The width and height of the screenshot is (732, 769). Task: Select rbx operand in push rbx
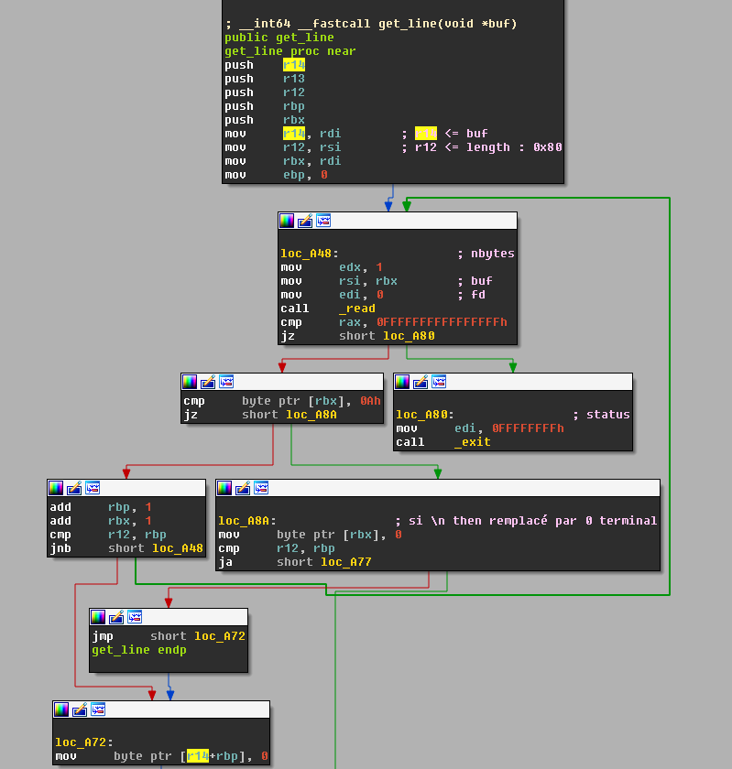[294, 120]
